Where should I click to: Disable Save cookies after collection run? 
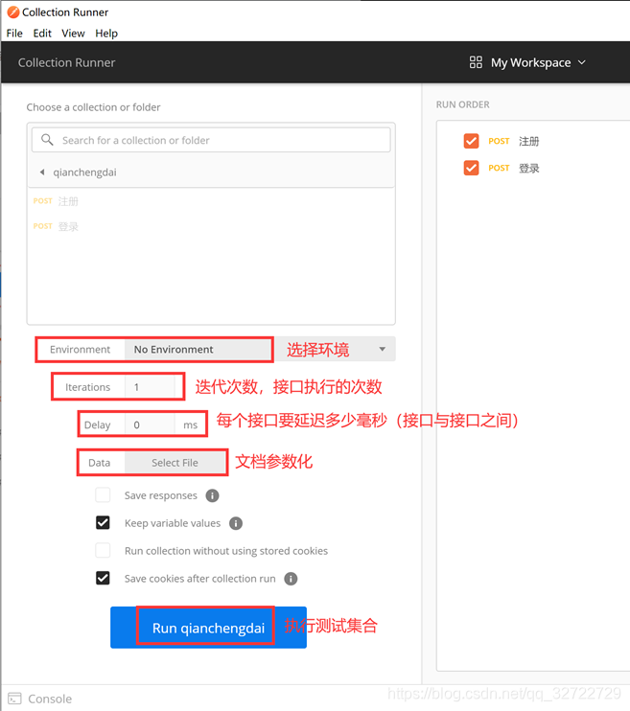pyautogui.click(x=103, y=578)
